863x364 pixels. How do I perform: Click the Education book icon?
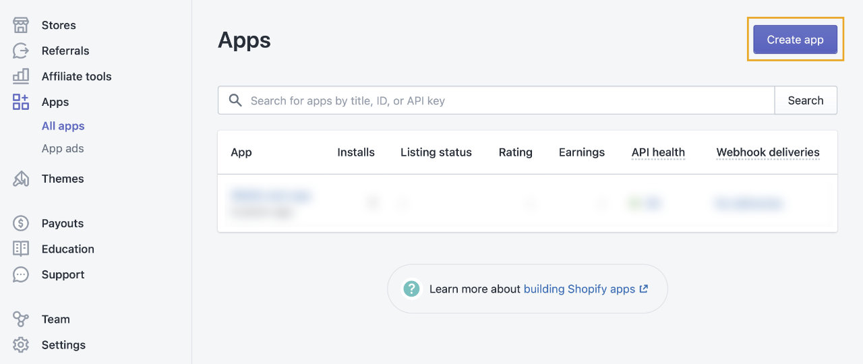[21, 249]
